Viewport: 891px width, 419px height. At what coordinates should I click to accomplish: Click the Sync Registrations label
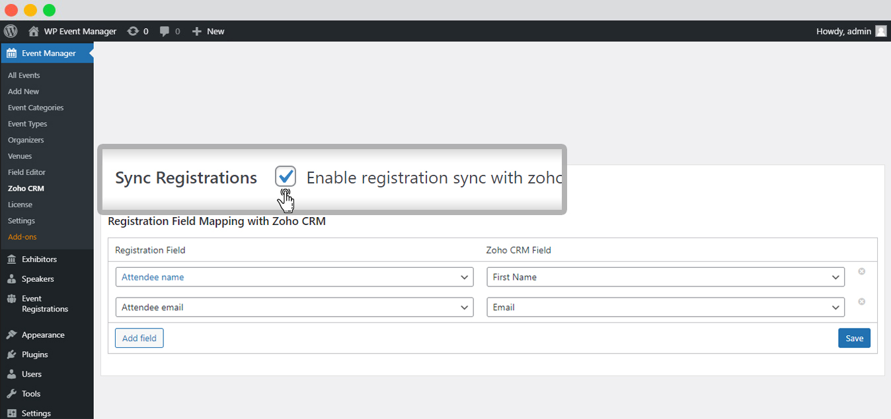(186, 177)
